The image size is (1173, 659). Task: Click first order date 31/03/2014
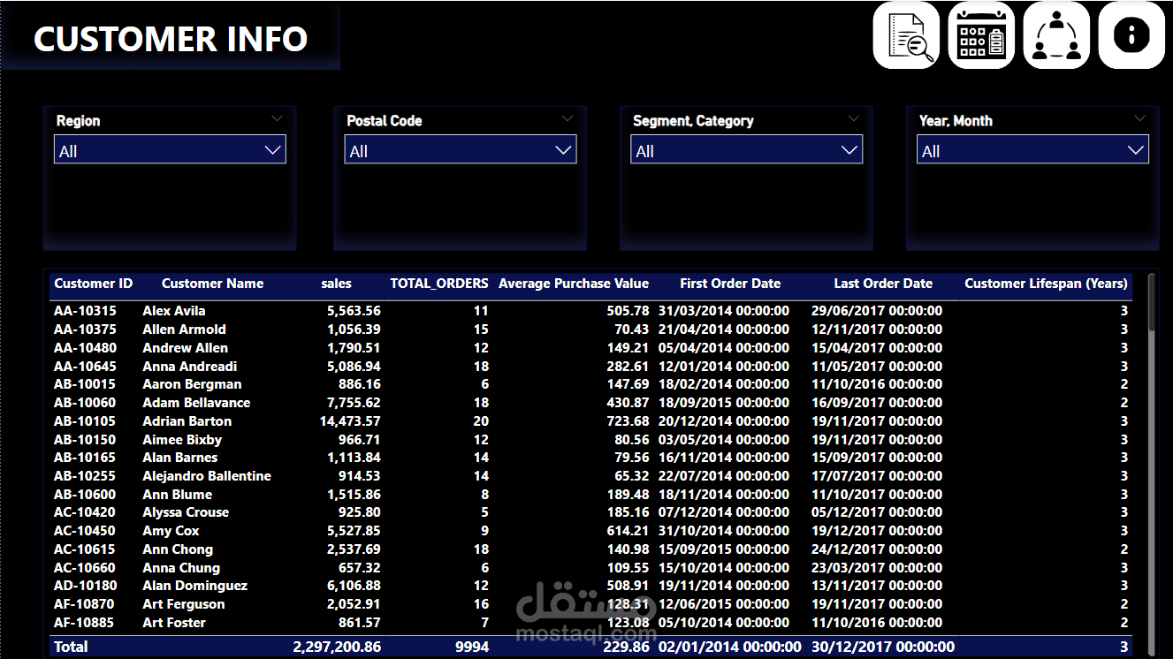click(x=723, y=311)
